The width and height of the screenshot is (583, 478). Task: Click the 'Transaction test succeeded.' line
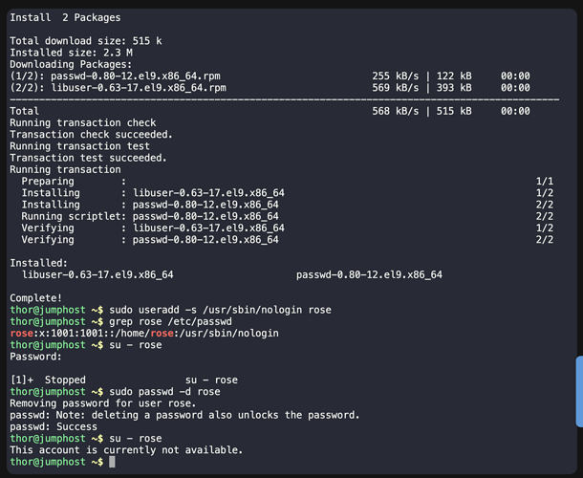(88, 158)
